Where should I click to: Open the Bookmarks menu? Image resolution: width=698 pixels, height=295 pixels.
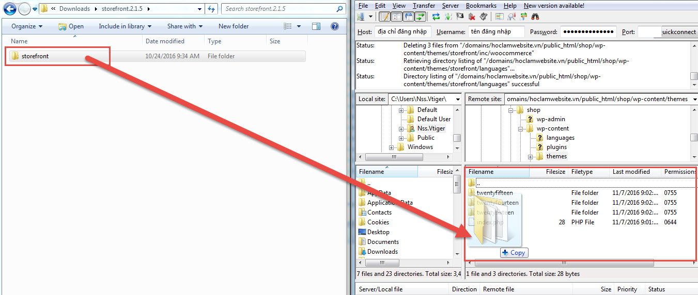481,5
